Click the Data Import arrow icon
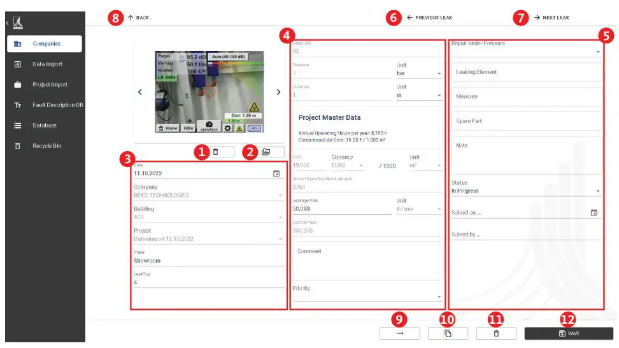The width and height of the screenshot is (619, 348). [x=18, y=64]
